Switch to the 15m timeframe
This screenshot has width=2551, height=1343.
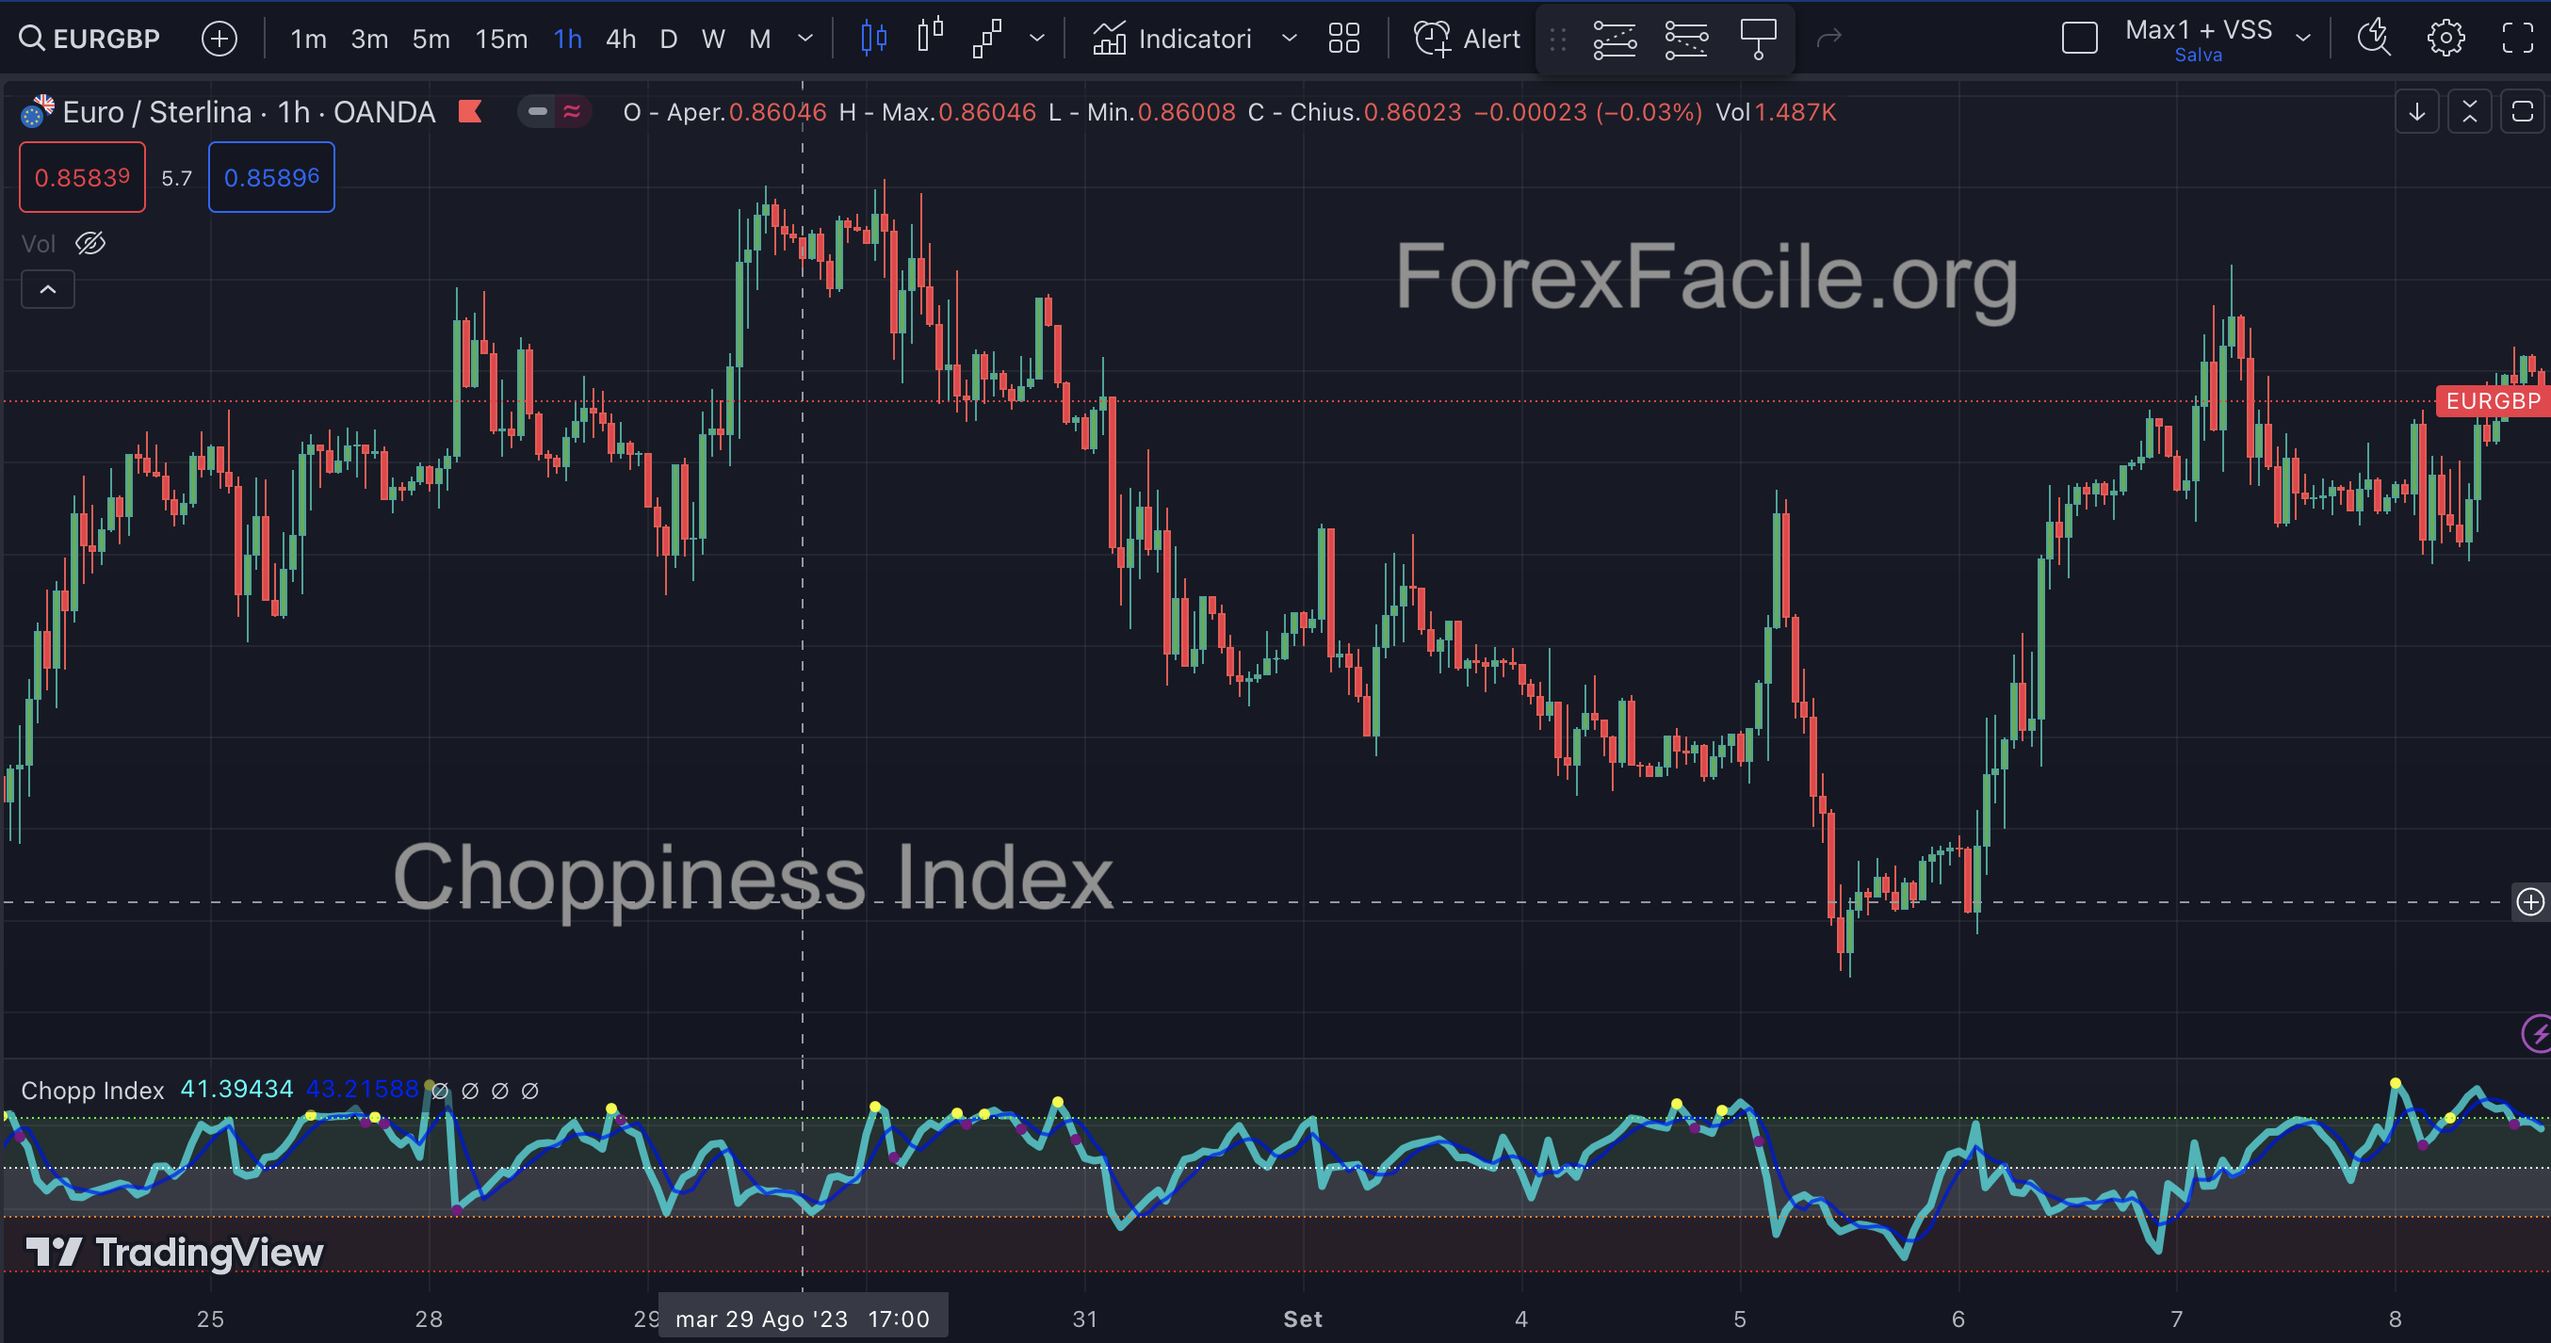tap(501, 39)
